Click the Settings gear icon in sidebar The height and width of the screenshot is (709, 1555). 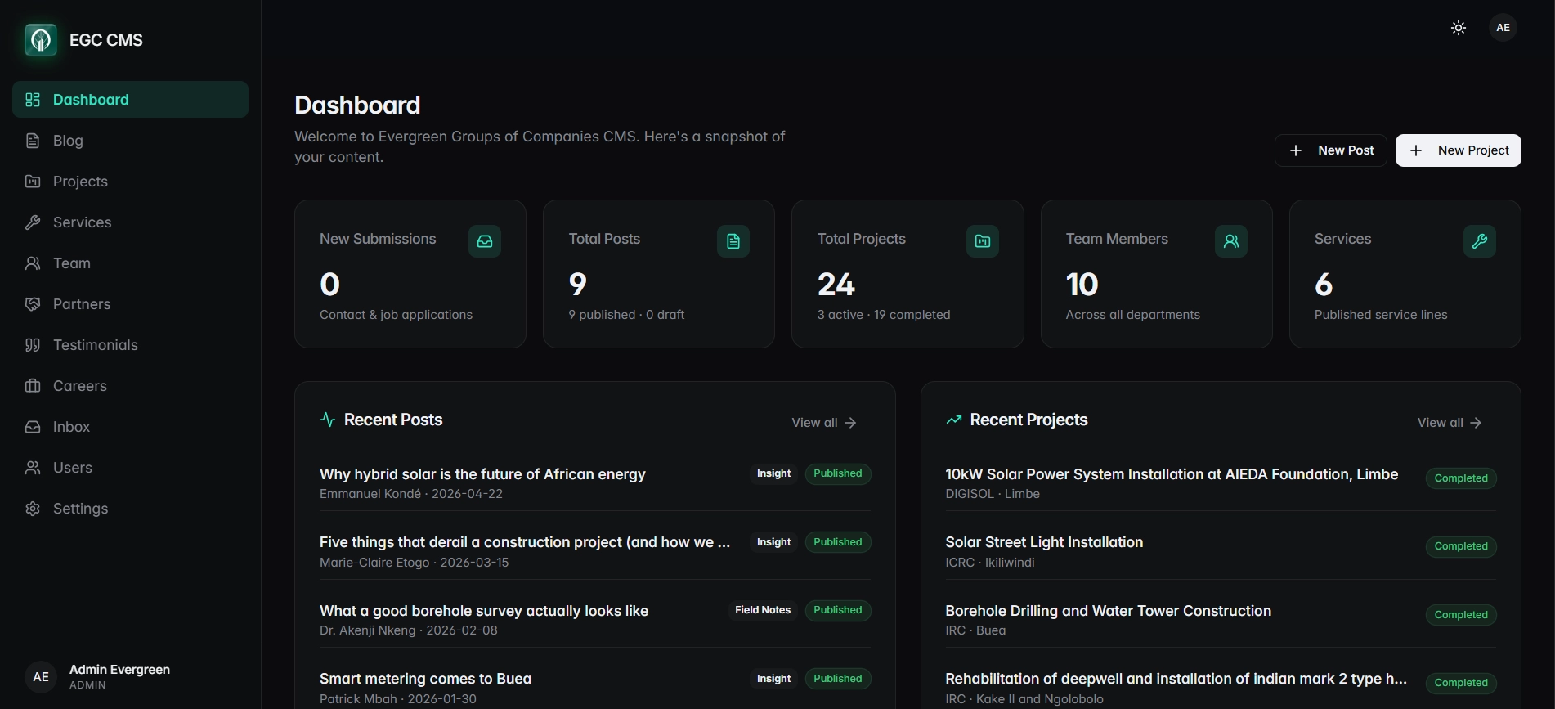point(33,509)
